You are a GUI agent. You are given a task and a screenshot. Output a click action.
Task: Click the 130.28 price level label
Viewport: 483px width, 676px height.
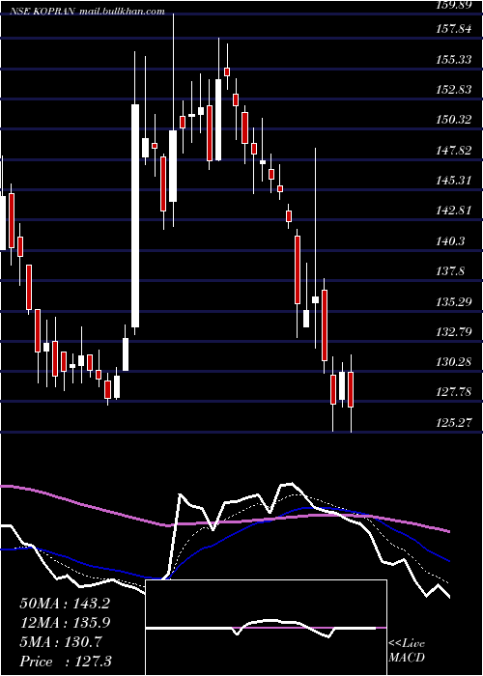tap(453, 362)
